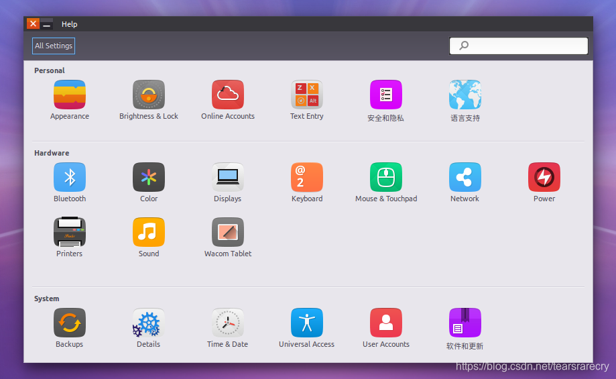The height and width of the screenshot is (379, 616).
Task: Open the Online Accounts cloud icon
Action: coord(228,95)
